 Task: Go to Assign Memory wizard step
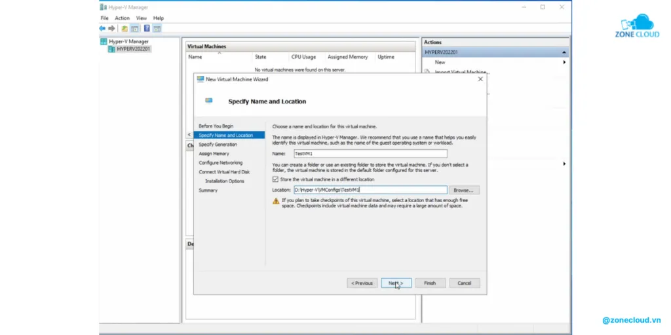(x=214, y=153)
